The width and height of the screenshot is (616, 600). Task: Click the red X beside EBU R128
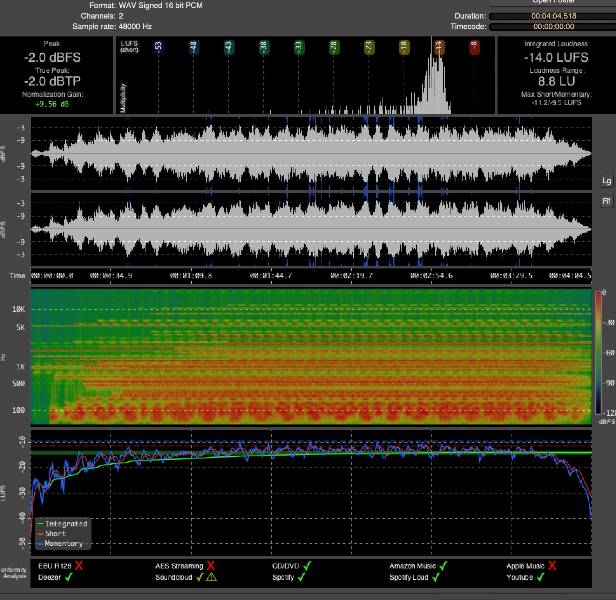pyautogui.click(x=79, y=565)
